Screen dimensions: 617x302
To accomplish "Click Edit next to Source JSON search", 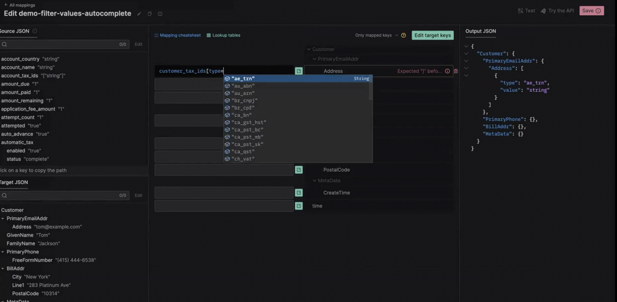I will [x=138, y=44].
